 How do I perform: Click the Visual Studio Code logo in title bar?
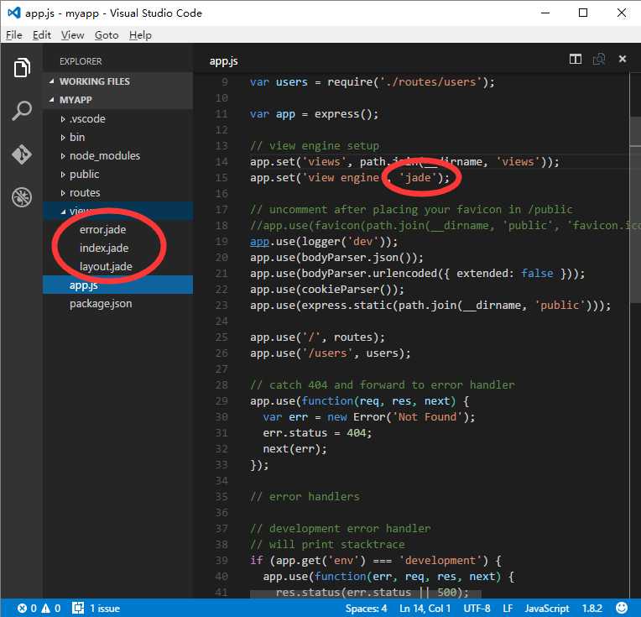[14, 13]
